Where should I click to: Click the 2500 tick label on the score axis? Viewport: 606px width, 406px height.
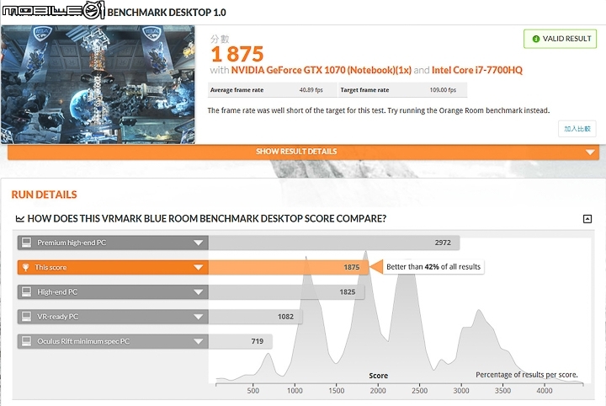point(419,391)
